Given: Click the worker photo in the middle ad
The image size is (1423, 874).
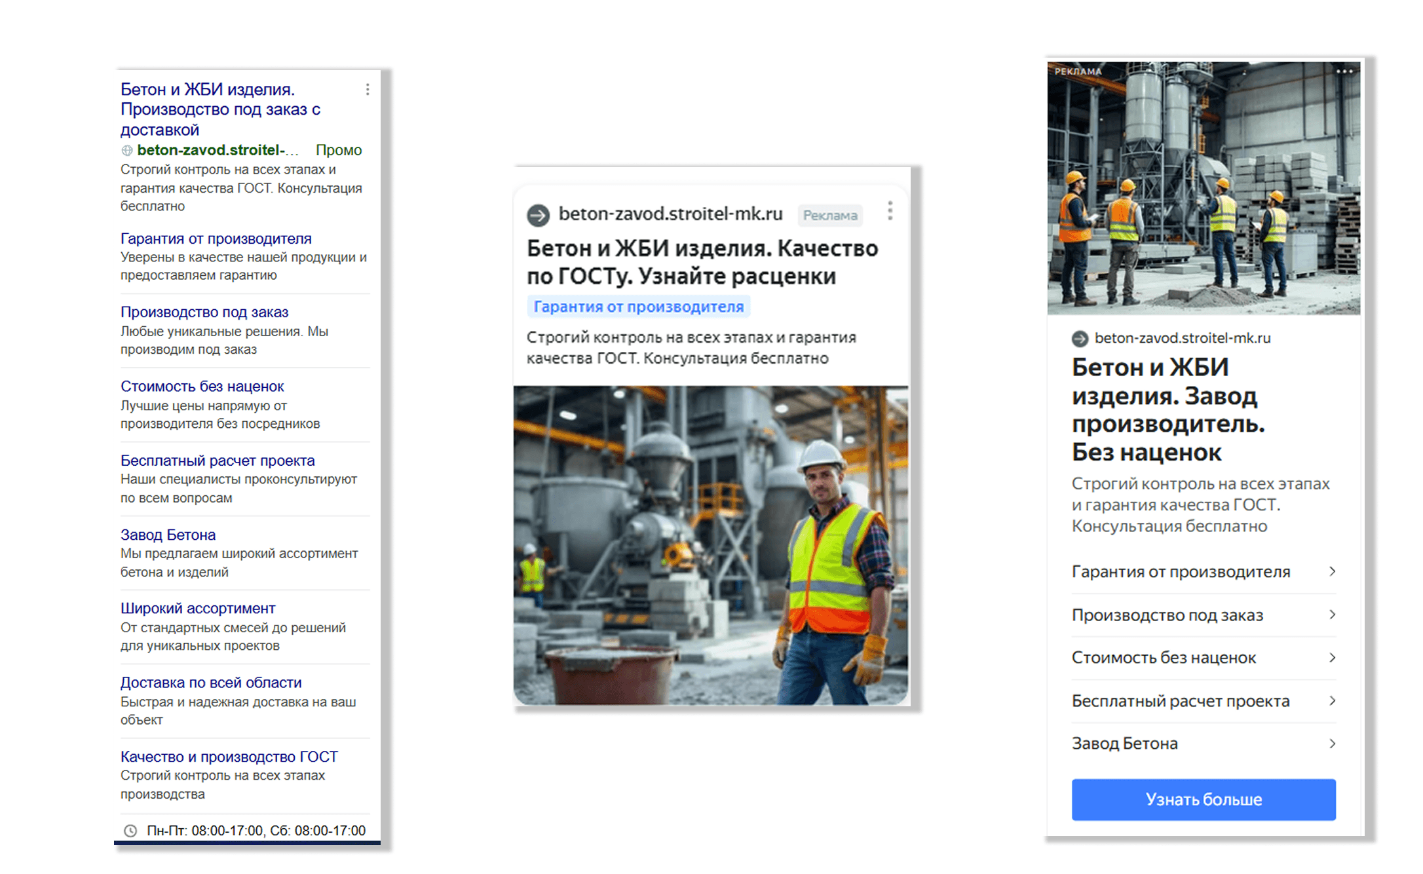Looking at the screenshot, I should click(x=711, y=545).
